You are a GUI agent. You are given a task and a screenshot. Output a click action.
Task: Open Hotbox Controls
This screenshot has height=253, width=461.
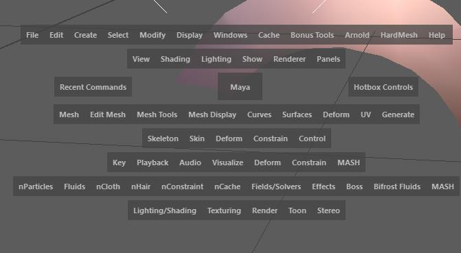click(x=383, y=87)
